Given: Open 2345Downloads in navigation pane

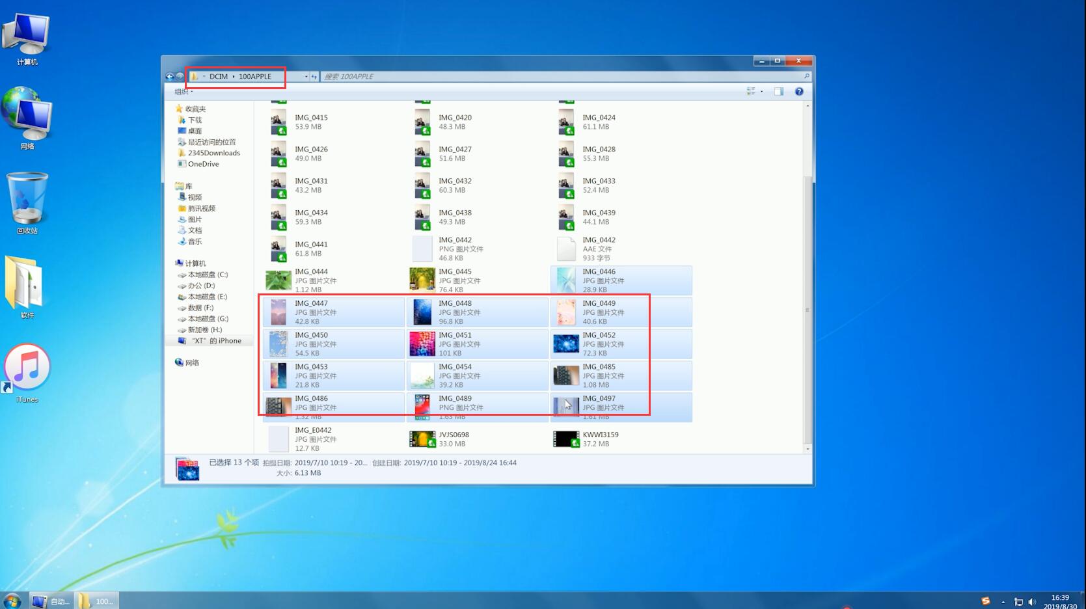Looking at the screenshot, I should click(x=209, y=153).
